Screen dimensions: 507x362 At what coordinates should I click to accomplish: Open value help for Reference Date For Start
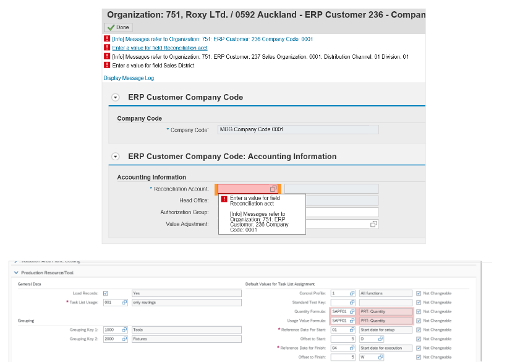pyautogui.click(x=352, y=330)
